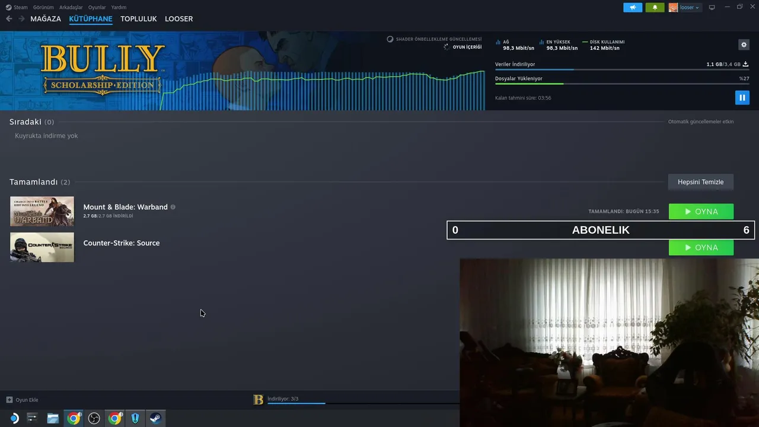Open the Steam menu
The image size is (759, 427).
21,7
